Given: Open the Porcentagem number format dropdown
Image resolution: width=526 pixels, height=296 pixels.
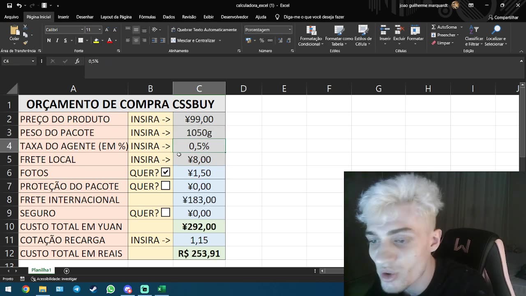Looking at the screenshot, I should tap(289, 30).
